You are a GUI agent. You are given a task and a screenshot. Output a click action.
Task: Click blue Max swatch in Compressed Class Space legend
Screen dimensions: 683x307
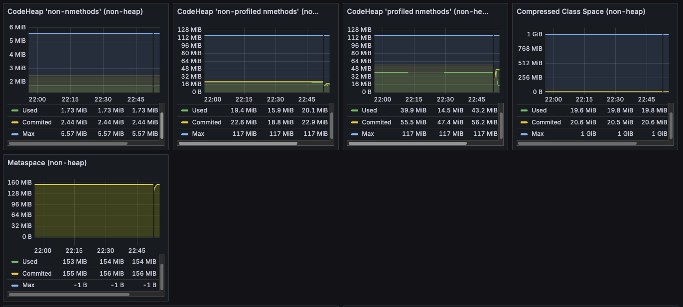coord(525,134)
